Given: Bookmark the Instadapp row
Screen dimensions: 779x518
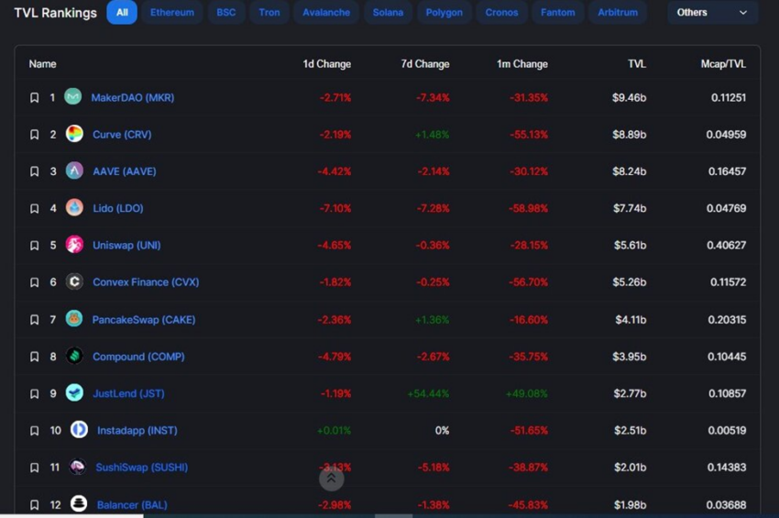Looking at the screenshot, I should click(x=34, y=431).
